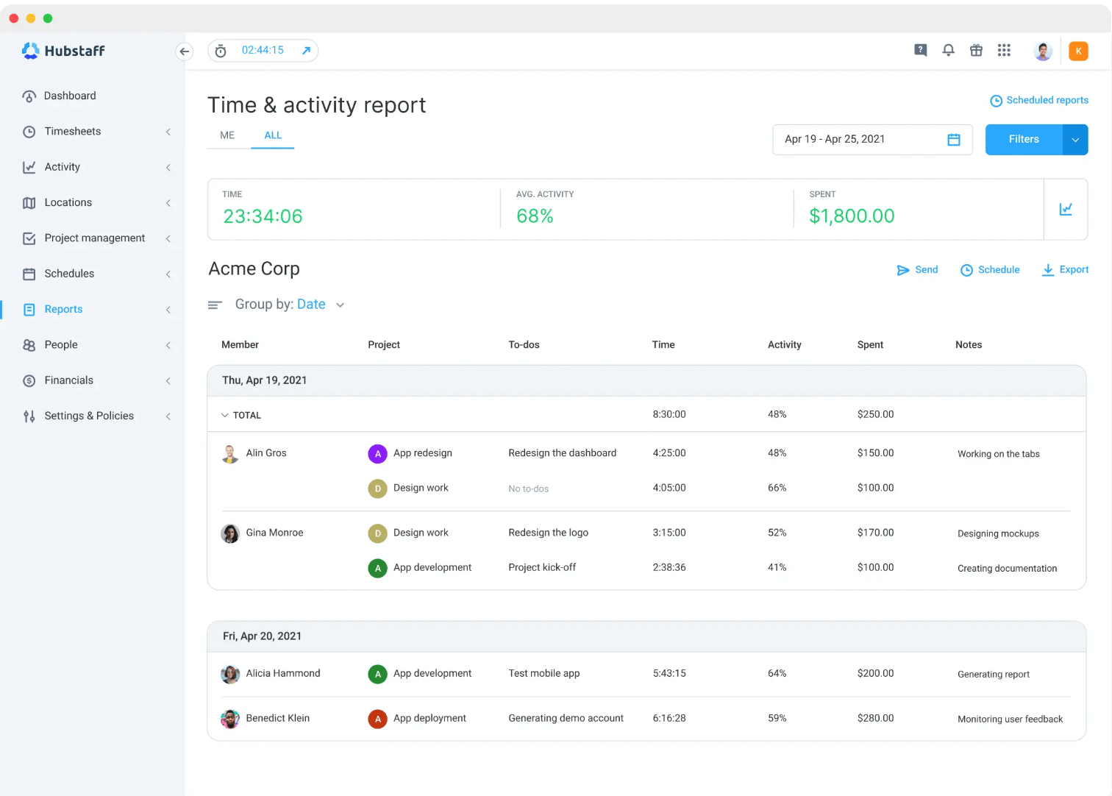Open the help question-mark icon

coord(920,50)
